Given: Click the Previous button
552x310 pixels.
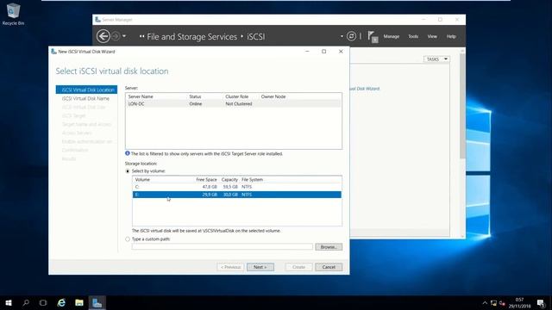Looking at the screenshot, I should pos(230,267).
